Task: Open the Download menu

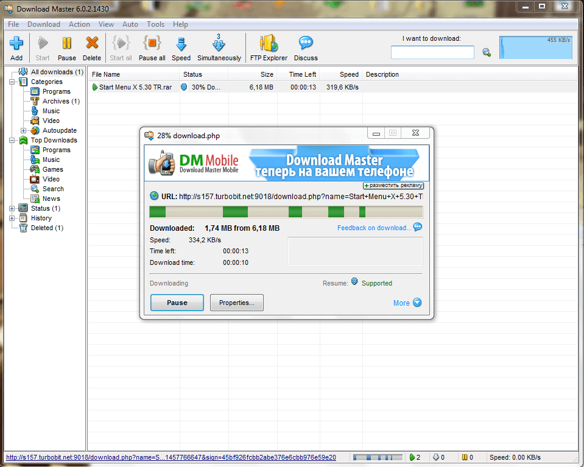Action: click(44, 24)
